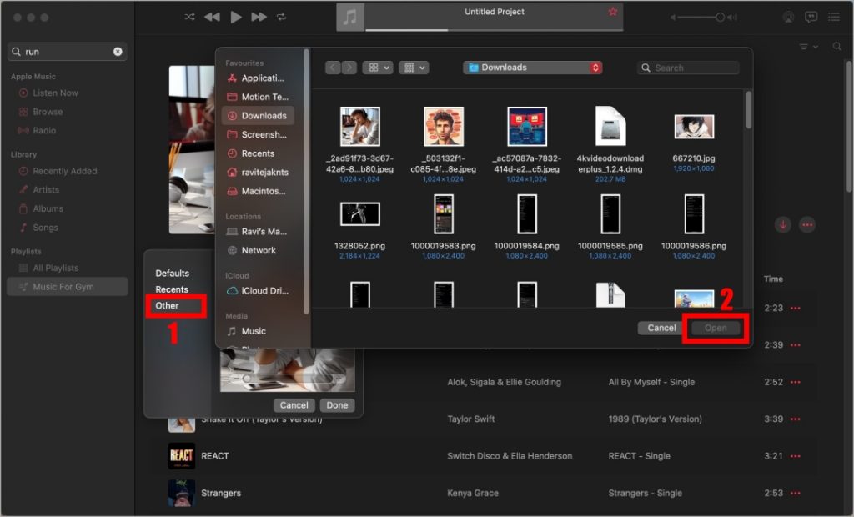Screen dimensions: 854x517
Task: Click the red download arrow icon
Action: (783, 225)
